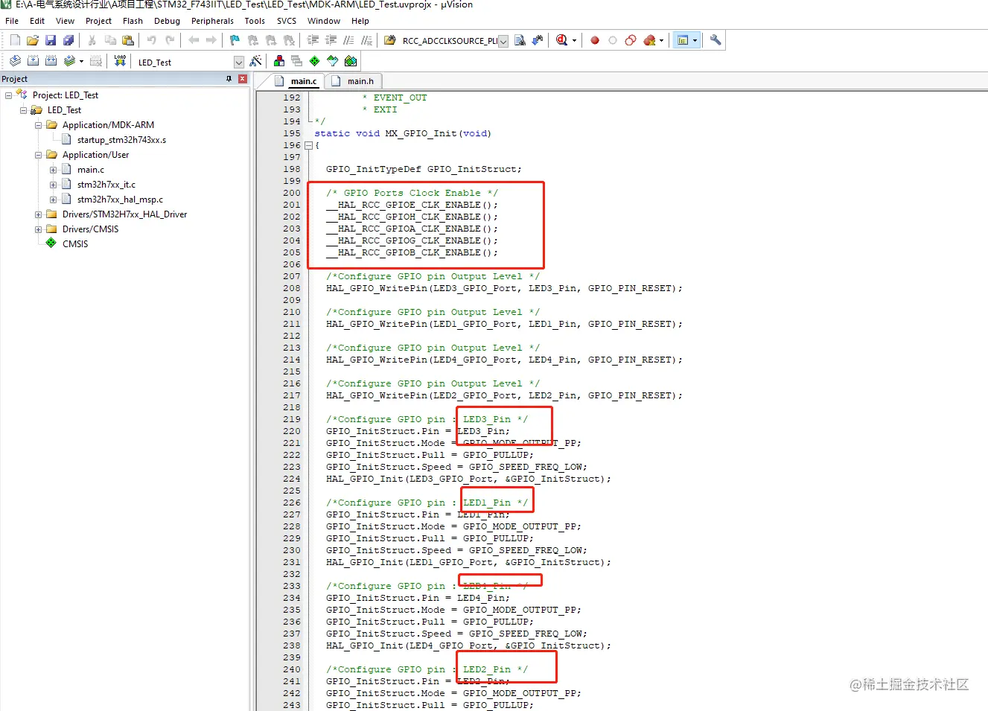Screen dimensions: 988x711
Task: Close the Project panel
Action: click(x=243, y=79)
